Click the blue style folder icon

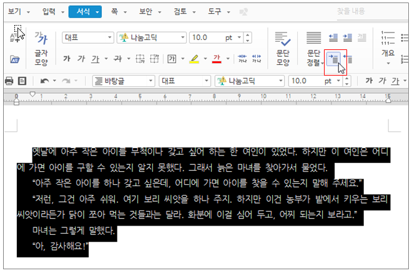[15, 59]
